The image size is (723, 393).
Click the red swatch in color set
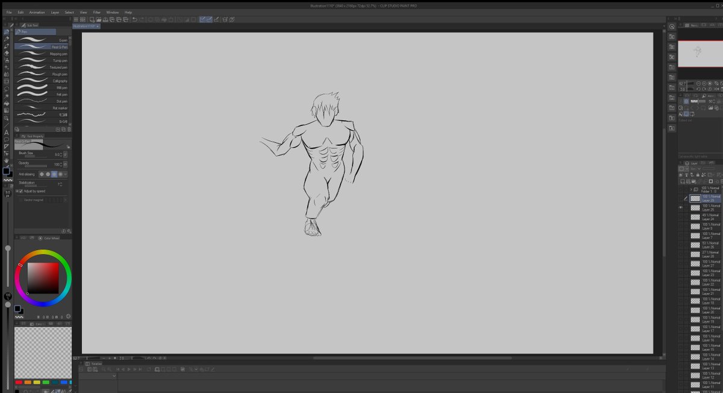click(x=19, y=382)
